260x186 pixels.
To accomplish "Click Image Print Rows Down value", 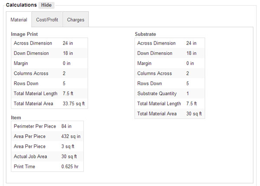I will (64, 83).
